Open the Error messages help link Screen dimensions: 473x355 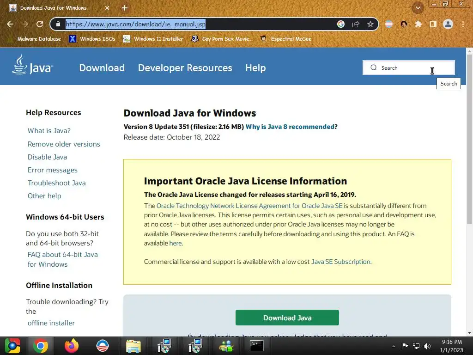pos(53,170)
